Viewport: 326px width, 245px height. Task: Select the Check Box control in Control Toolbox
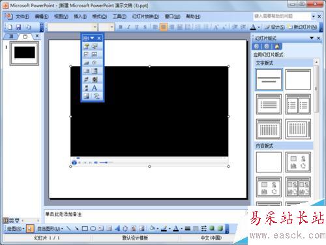86,54
